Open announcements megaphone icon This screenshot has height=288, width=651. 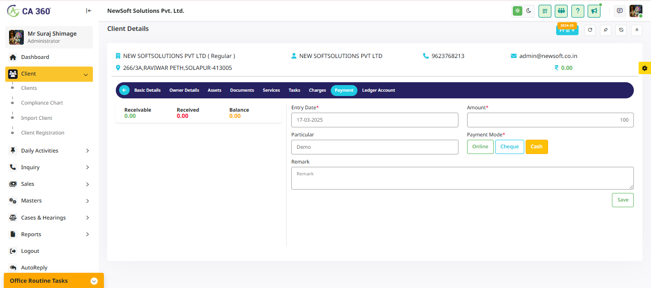(x=594, y=11)
